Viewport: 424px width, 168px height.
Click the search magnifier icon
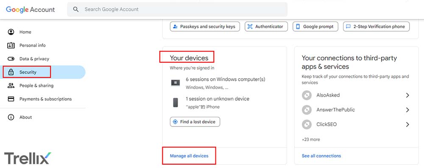pyautogui.click(x=76, y=9)
